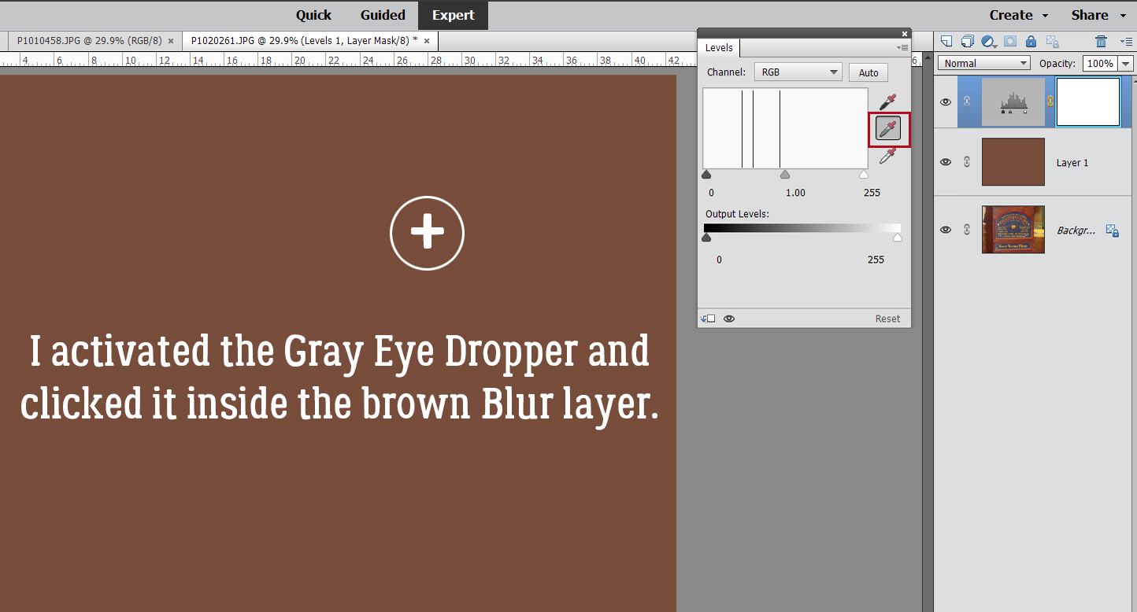
Task: Open the Normal blend mode dropdown
Action: click(983, 63)
